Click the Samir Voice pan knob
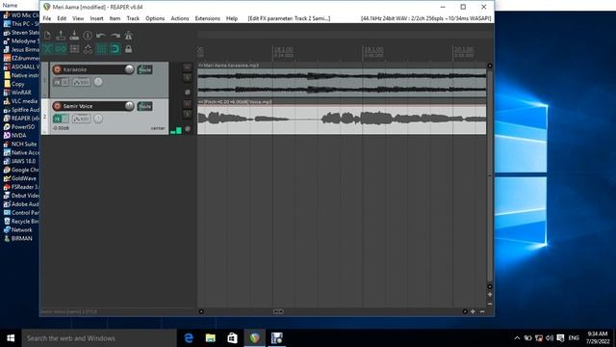The image size is (616, 347). (98, 119)
